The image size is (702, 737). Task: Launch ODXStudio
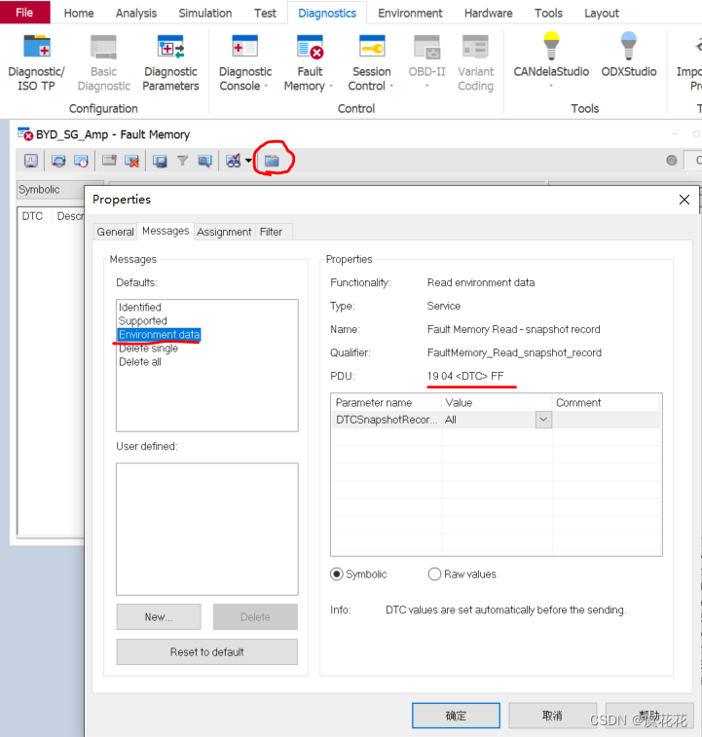pos(629,55)
